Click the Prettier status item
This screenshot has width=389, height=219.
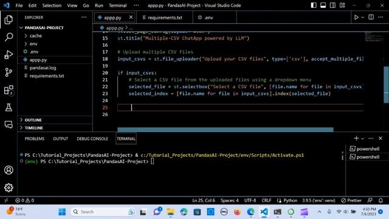point(351,200)
